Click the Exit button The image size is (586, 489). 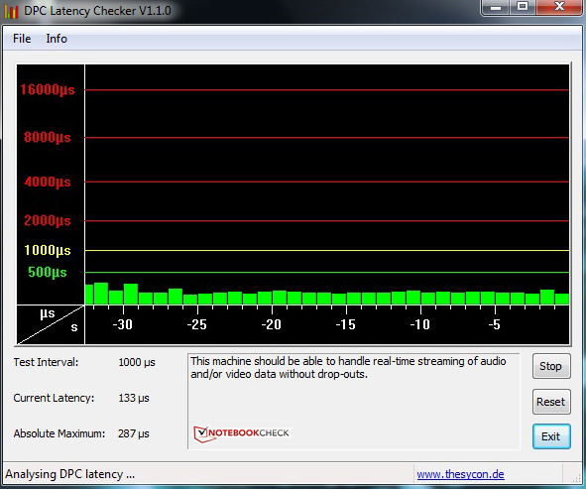coord(551,436)
